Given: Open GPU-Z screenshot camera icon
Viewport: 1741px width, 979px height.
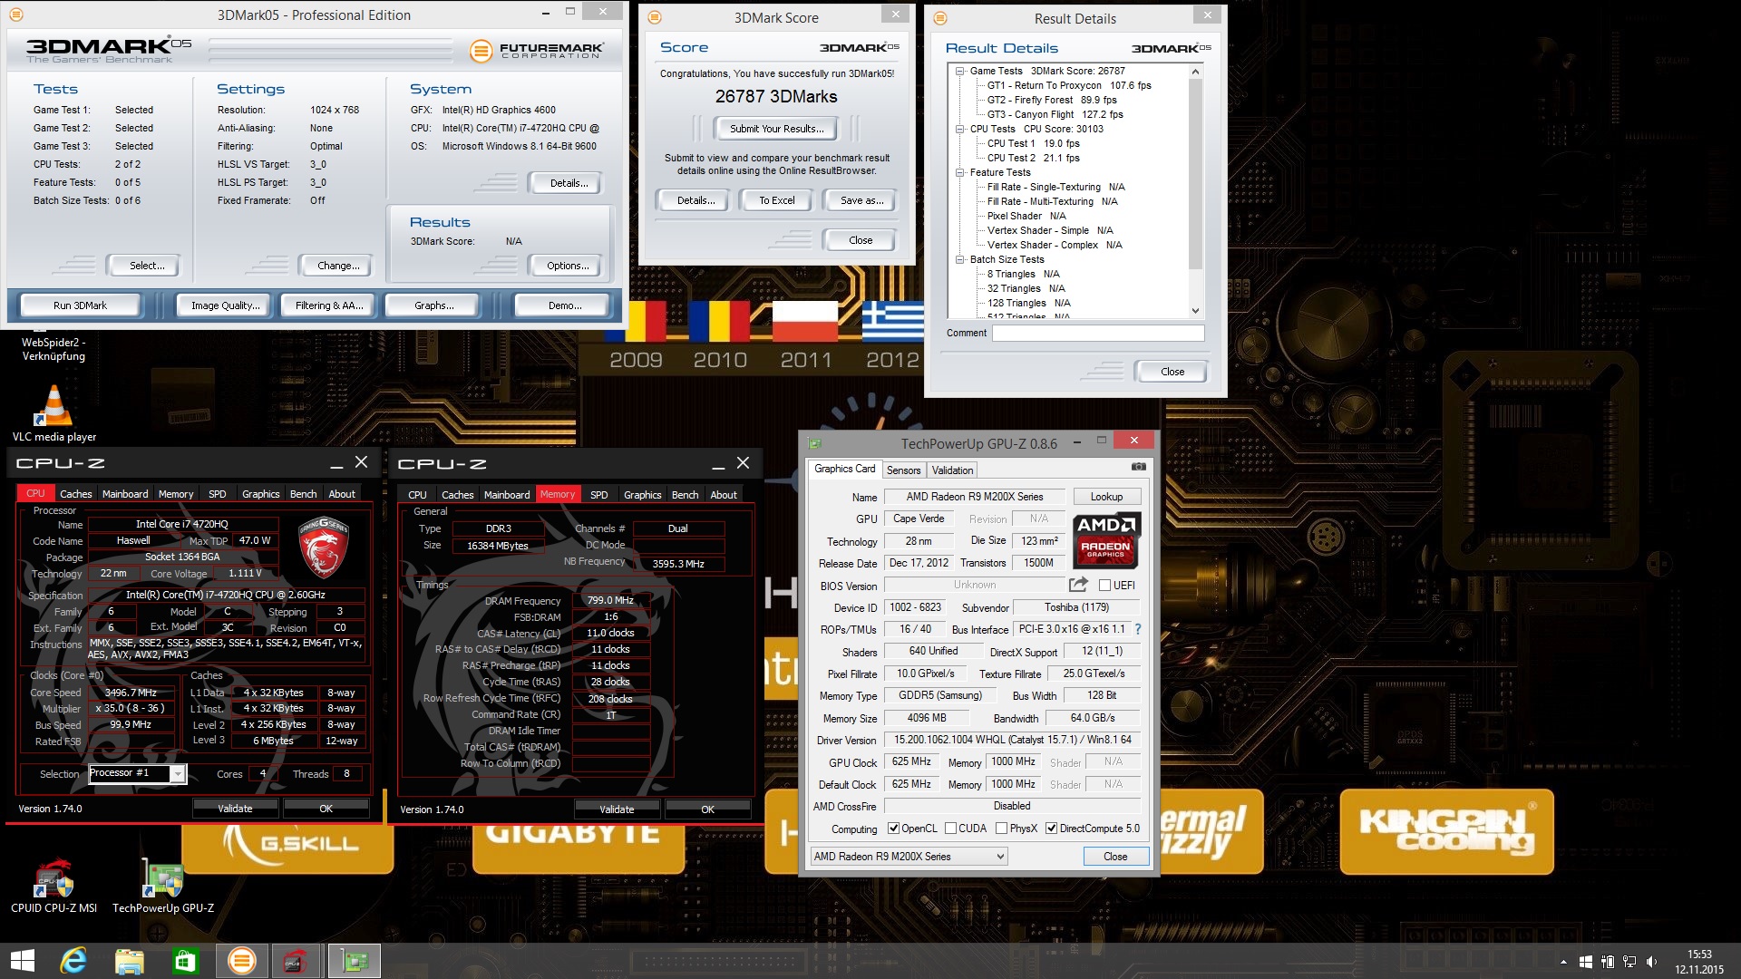Looking at the screenshot, I should [1138, 467].
